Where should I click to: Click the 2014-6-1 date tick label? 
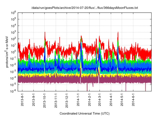[x=133, y=100]
